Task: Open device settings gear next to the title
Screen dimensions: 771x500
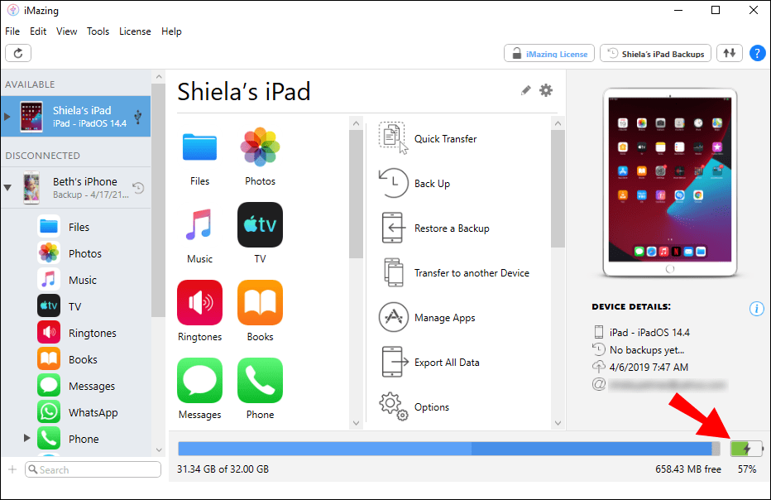Action: tap(546, 90)
